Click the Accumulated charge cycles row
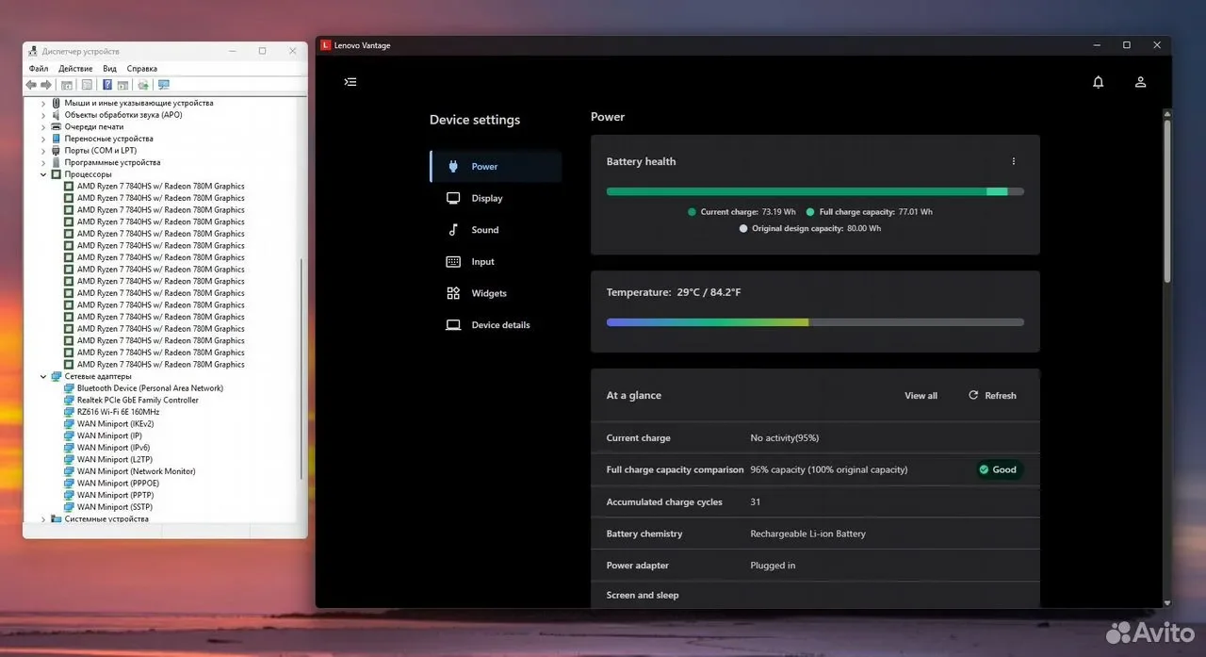The height and width of the screenshot is (657, 1206). 815,502
